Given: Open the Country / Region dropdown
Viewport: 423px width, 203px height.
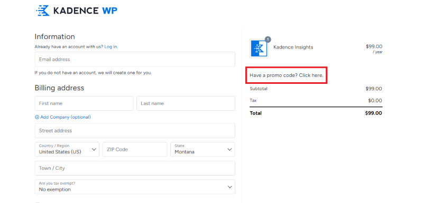Looking at the screenshot, I should tap(67, 149).
